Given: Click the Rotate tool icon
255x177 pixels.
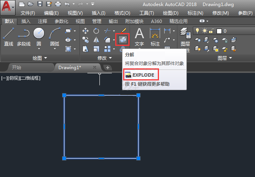Looking at the screenshot, I should point(96,31).
